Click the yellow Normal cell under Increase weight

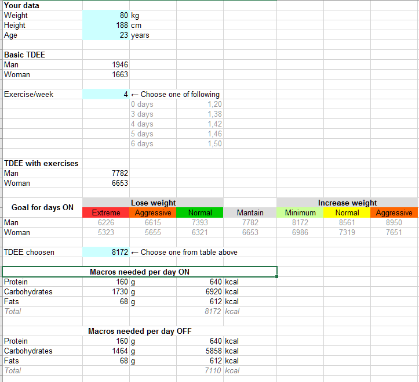tap(347, 213)
